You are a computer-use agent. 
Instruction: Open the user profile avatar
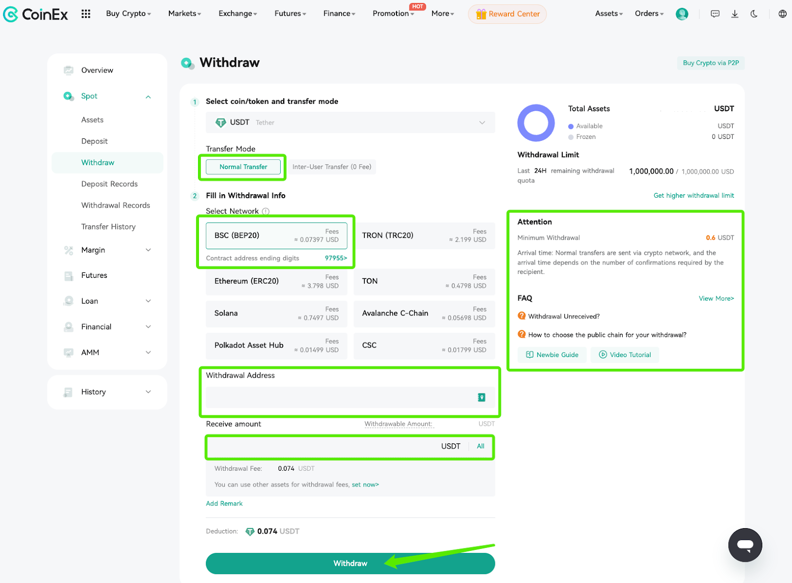[682, 14]
